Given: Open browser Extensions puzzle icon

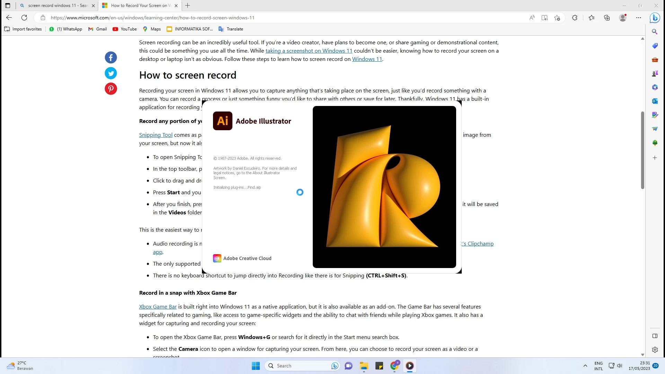Looking at the screenshot, I should tap(575, 18).
